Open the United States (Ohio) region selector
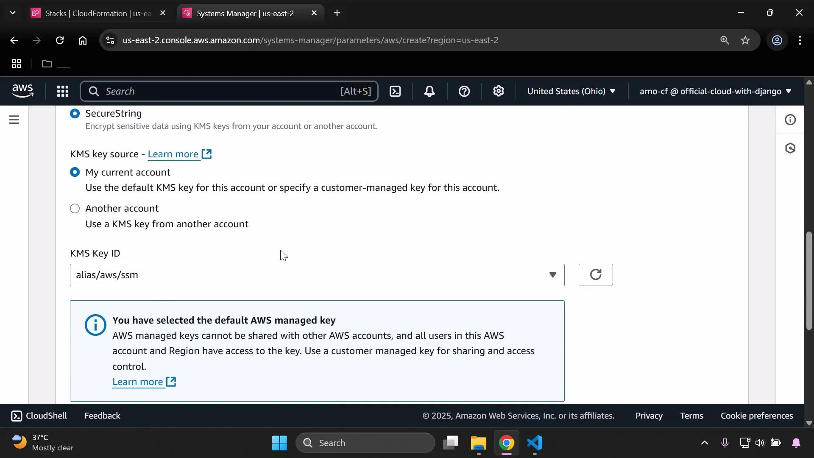Screen dimensions: 814x458 click(571, 91)
